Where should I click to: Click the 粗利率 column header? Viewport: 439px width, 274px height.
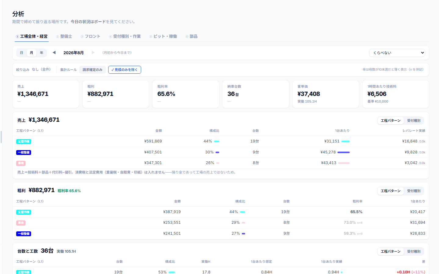357,201
